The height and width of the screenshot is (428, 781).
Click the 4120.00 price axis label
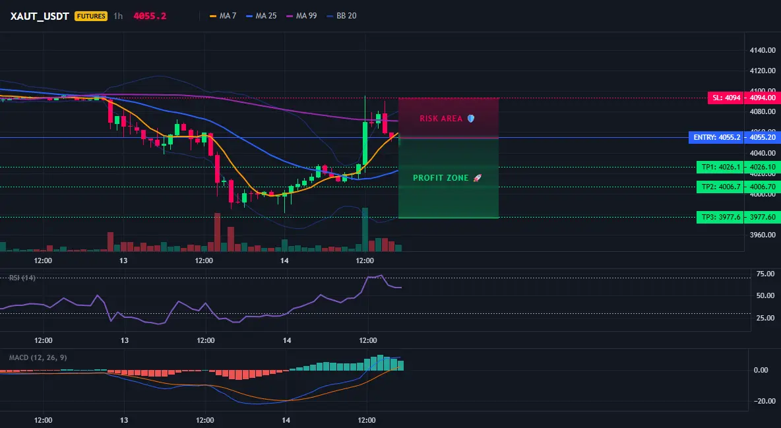pos(763,71)
